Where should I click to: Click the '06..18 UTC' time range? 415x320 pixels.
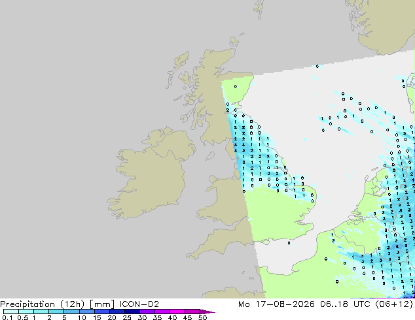(x=341, y=304)
